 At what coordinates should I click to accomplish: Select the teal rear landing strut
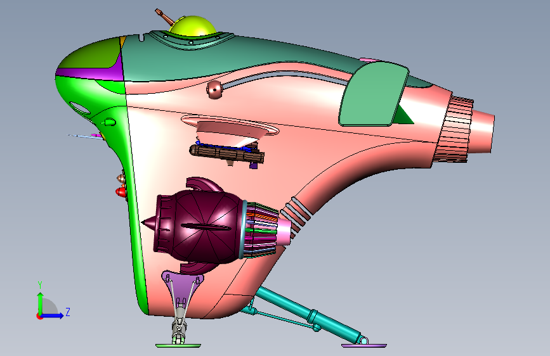point(309,314)
